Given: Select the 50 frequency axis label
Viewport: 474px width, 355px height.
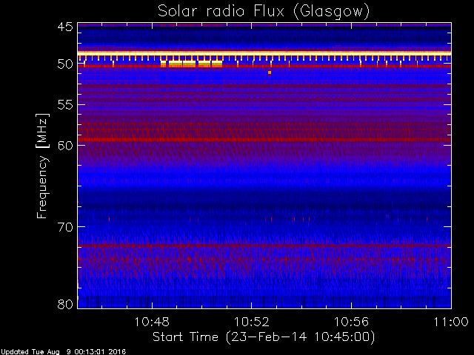Looking at the screenshot, I should click(65, 64).
